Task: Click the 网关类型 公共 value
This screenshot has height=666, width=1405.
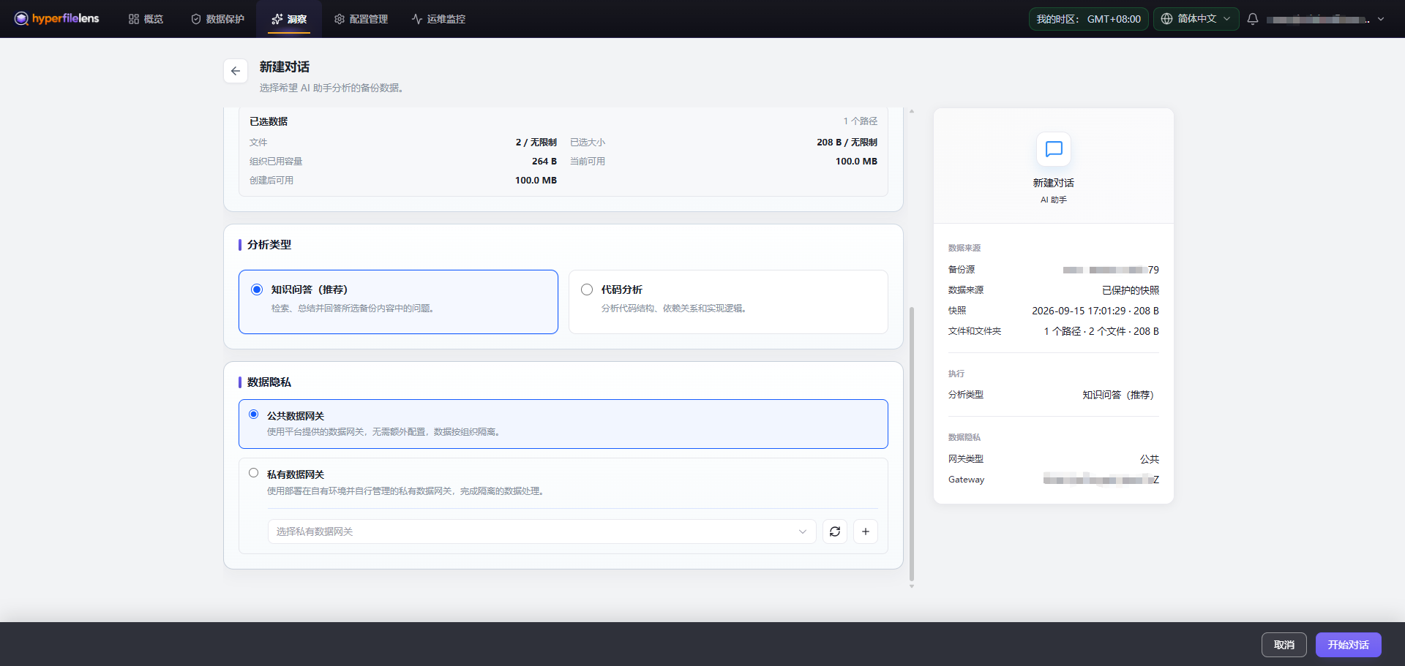Action: [x=1150, y=459]
